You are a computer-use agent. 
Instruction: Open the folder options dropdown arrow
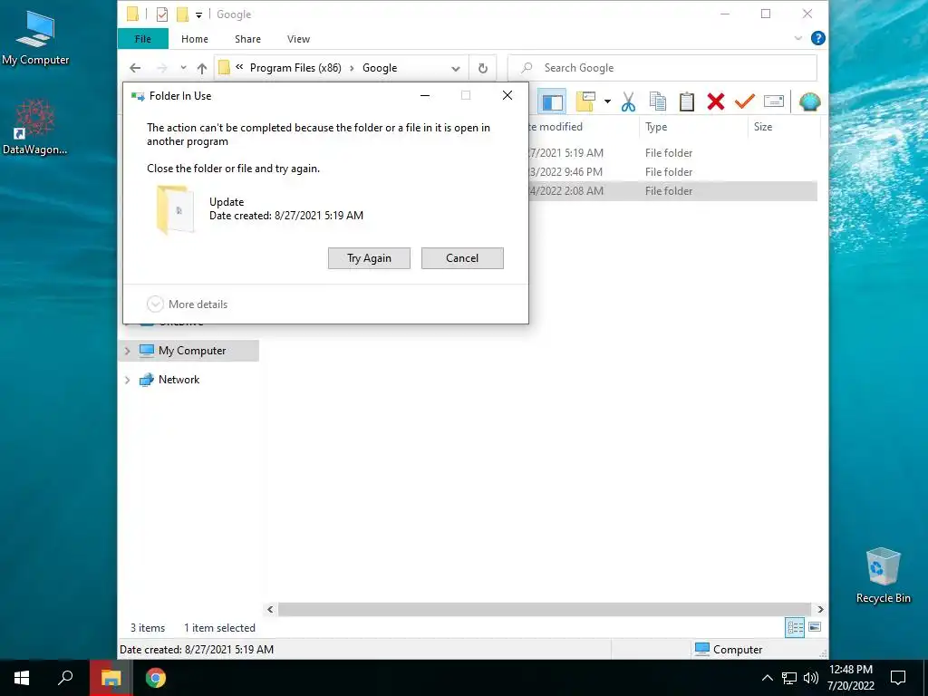click(607, 101)
